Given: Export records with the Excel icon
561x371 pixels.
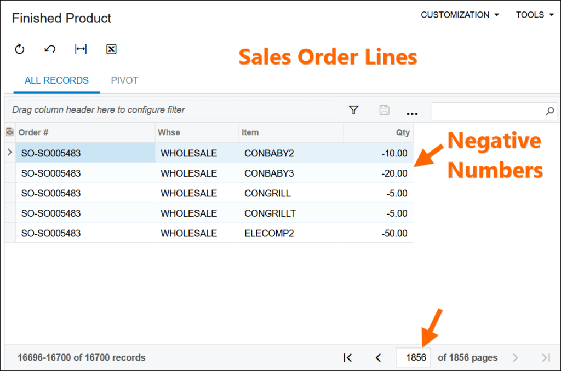Looking at the screenshot, I should (111, 49).
